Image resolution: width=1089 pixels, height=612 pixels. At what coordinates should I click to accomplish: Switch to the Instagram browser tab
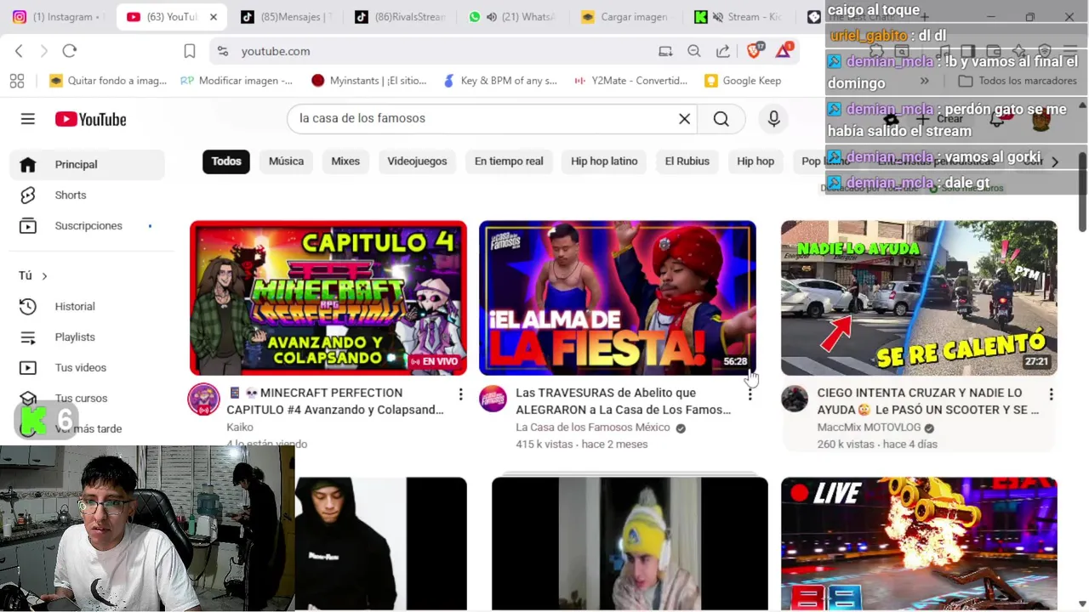pos(56,17)
